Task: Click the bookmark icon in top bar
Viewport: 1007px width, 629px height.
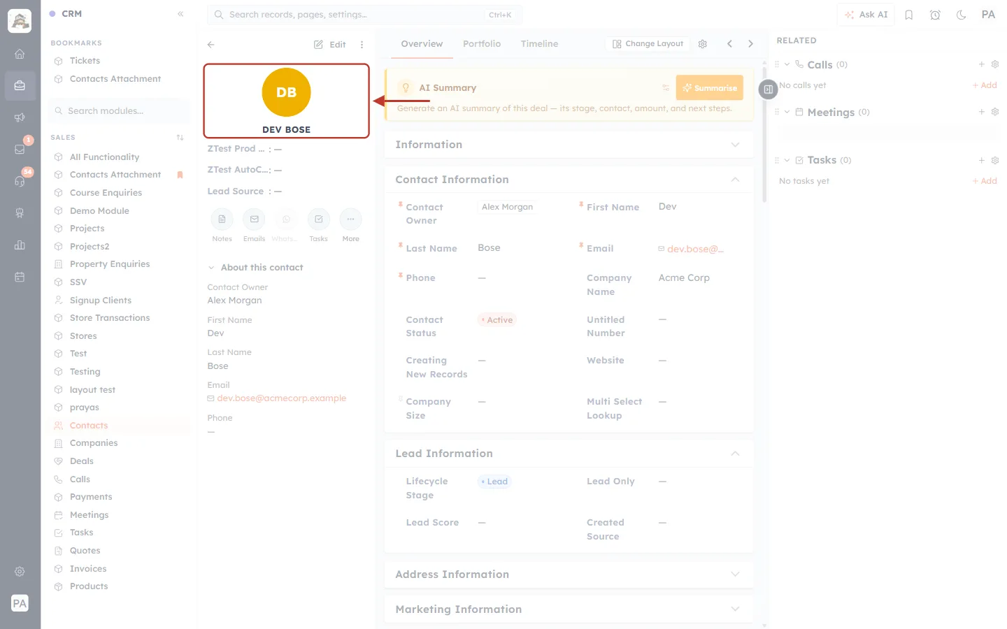Action: coord(909,15)
